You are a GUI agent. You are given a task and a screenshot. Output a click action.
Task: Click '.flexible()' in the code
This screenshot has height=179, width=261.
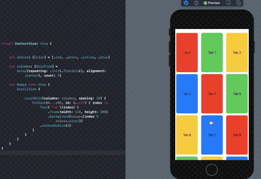tap(73, 71)
